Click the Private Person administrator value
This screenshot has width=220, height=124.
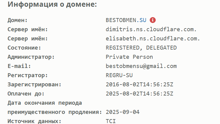click(x=129, y=57)
